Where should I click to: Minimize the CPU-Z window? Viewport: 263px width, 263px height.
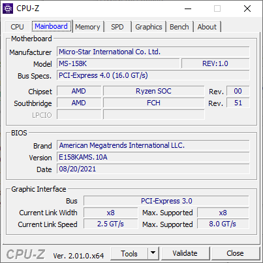[188, 9]
